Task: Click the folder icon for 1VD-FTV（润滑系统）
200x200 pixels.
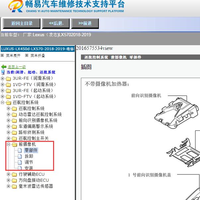Action: (x=8, y=85)
